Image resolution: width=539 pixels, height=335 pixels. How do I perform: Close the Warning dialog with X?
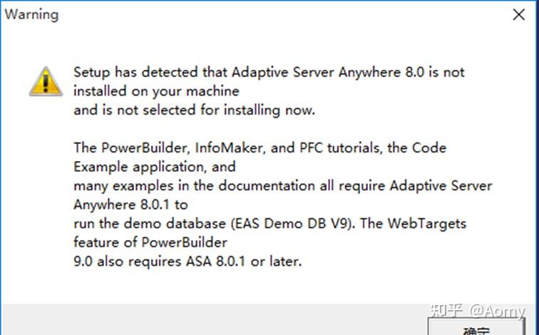pyautogui.click(x=519, y=15)
